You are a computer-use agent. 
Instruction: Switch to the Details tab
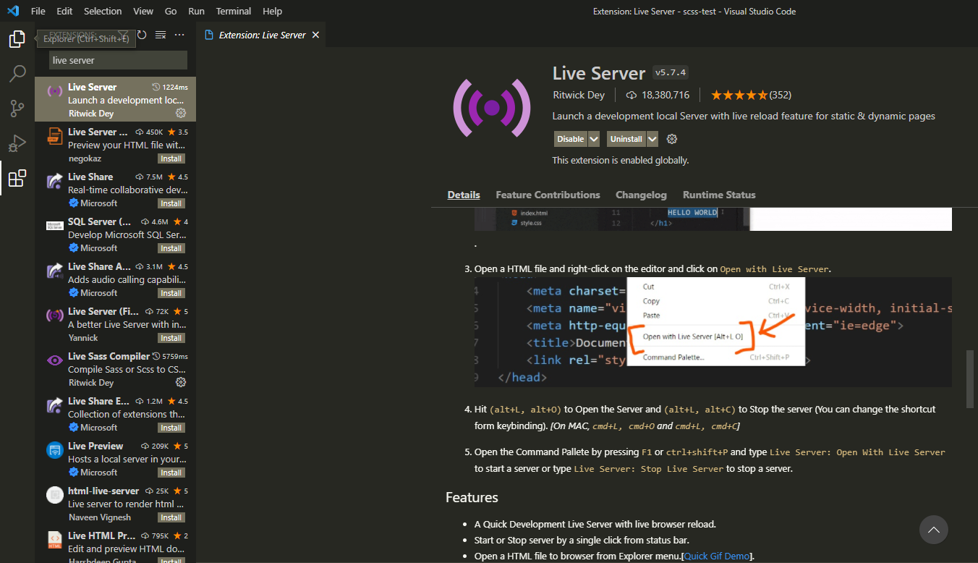(x=464, y=195)
